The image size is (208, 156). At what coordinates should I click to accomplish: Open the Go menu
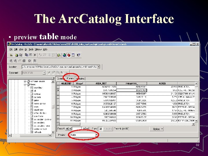coord(26,49)
